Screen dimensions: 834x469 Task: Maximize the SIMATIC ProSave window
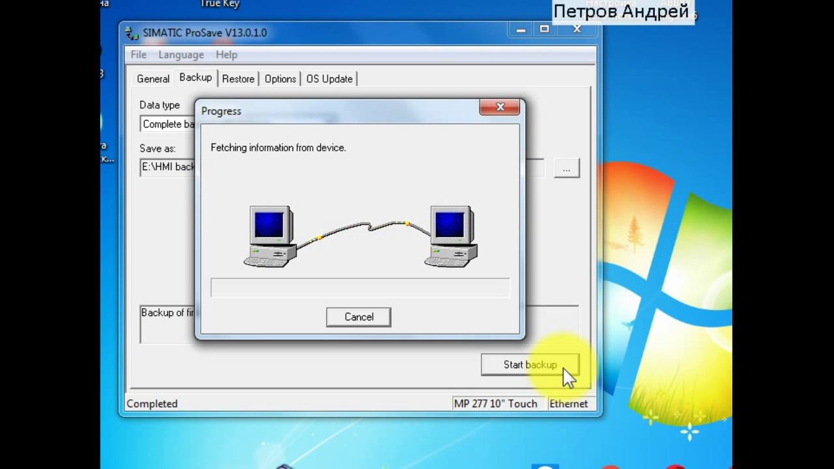coord(545,29)
